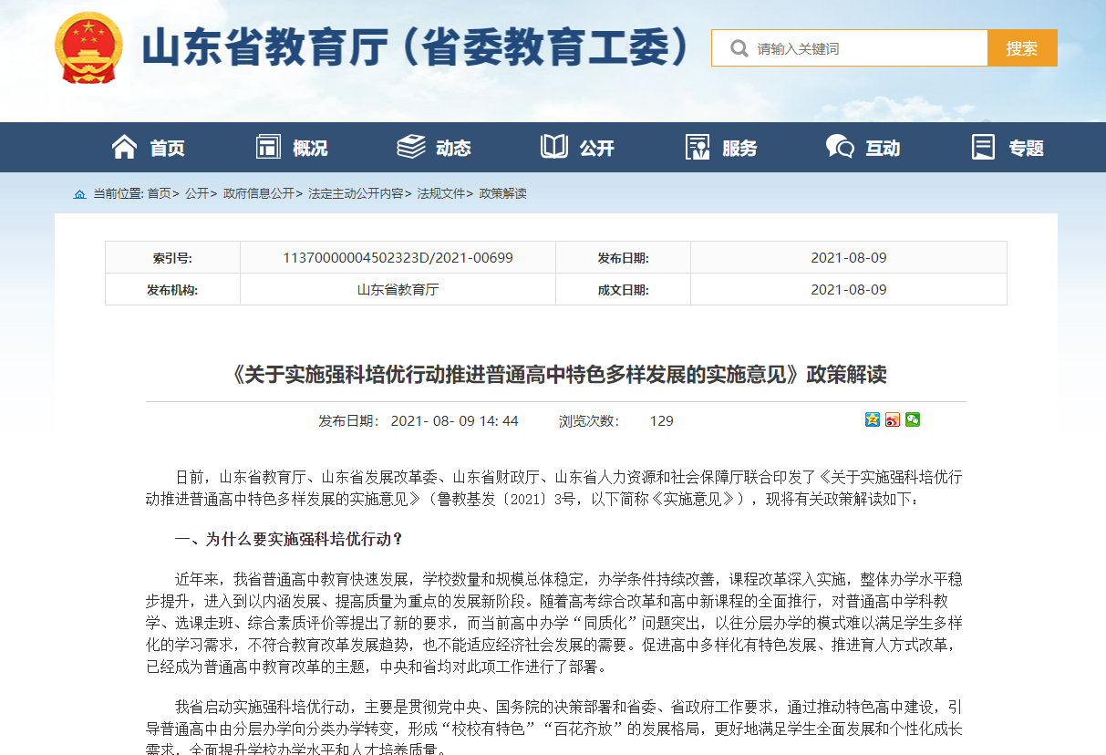This screenshot has width=1106, height=755.
Task: Open the 服务 navigation tab
Action: 720,148
